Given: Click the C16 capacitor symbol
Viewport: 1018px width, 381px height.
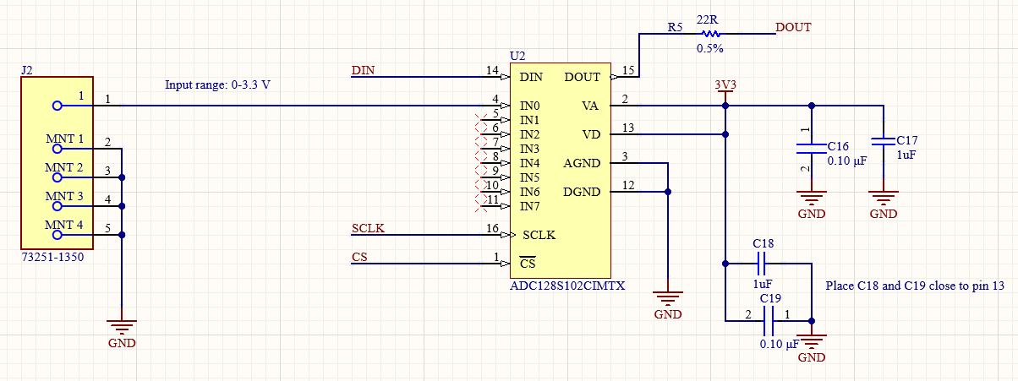Looking at the screenshot, I should [x=811, y=150].
